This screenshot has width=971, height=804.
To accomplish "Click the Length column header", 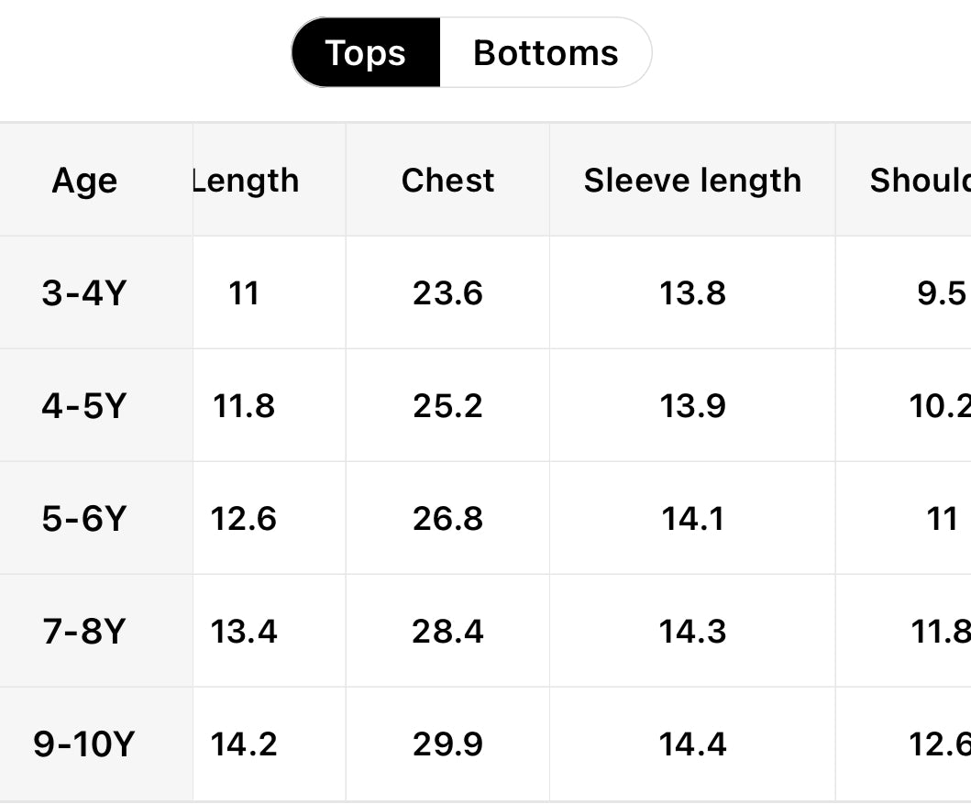I will (x=246, y=181).
